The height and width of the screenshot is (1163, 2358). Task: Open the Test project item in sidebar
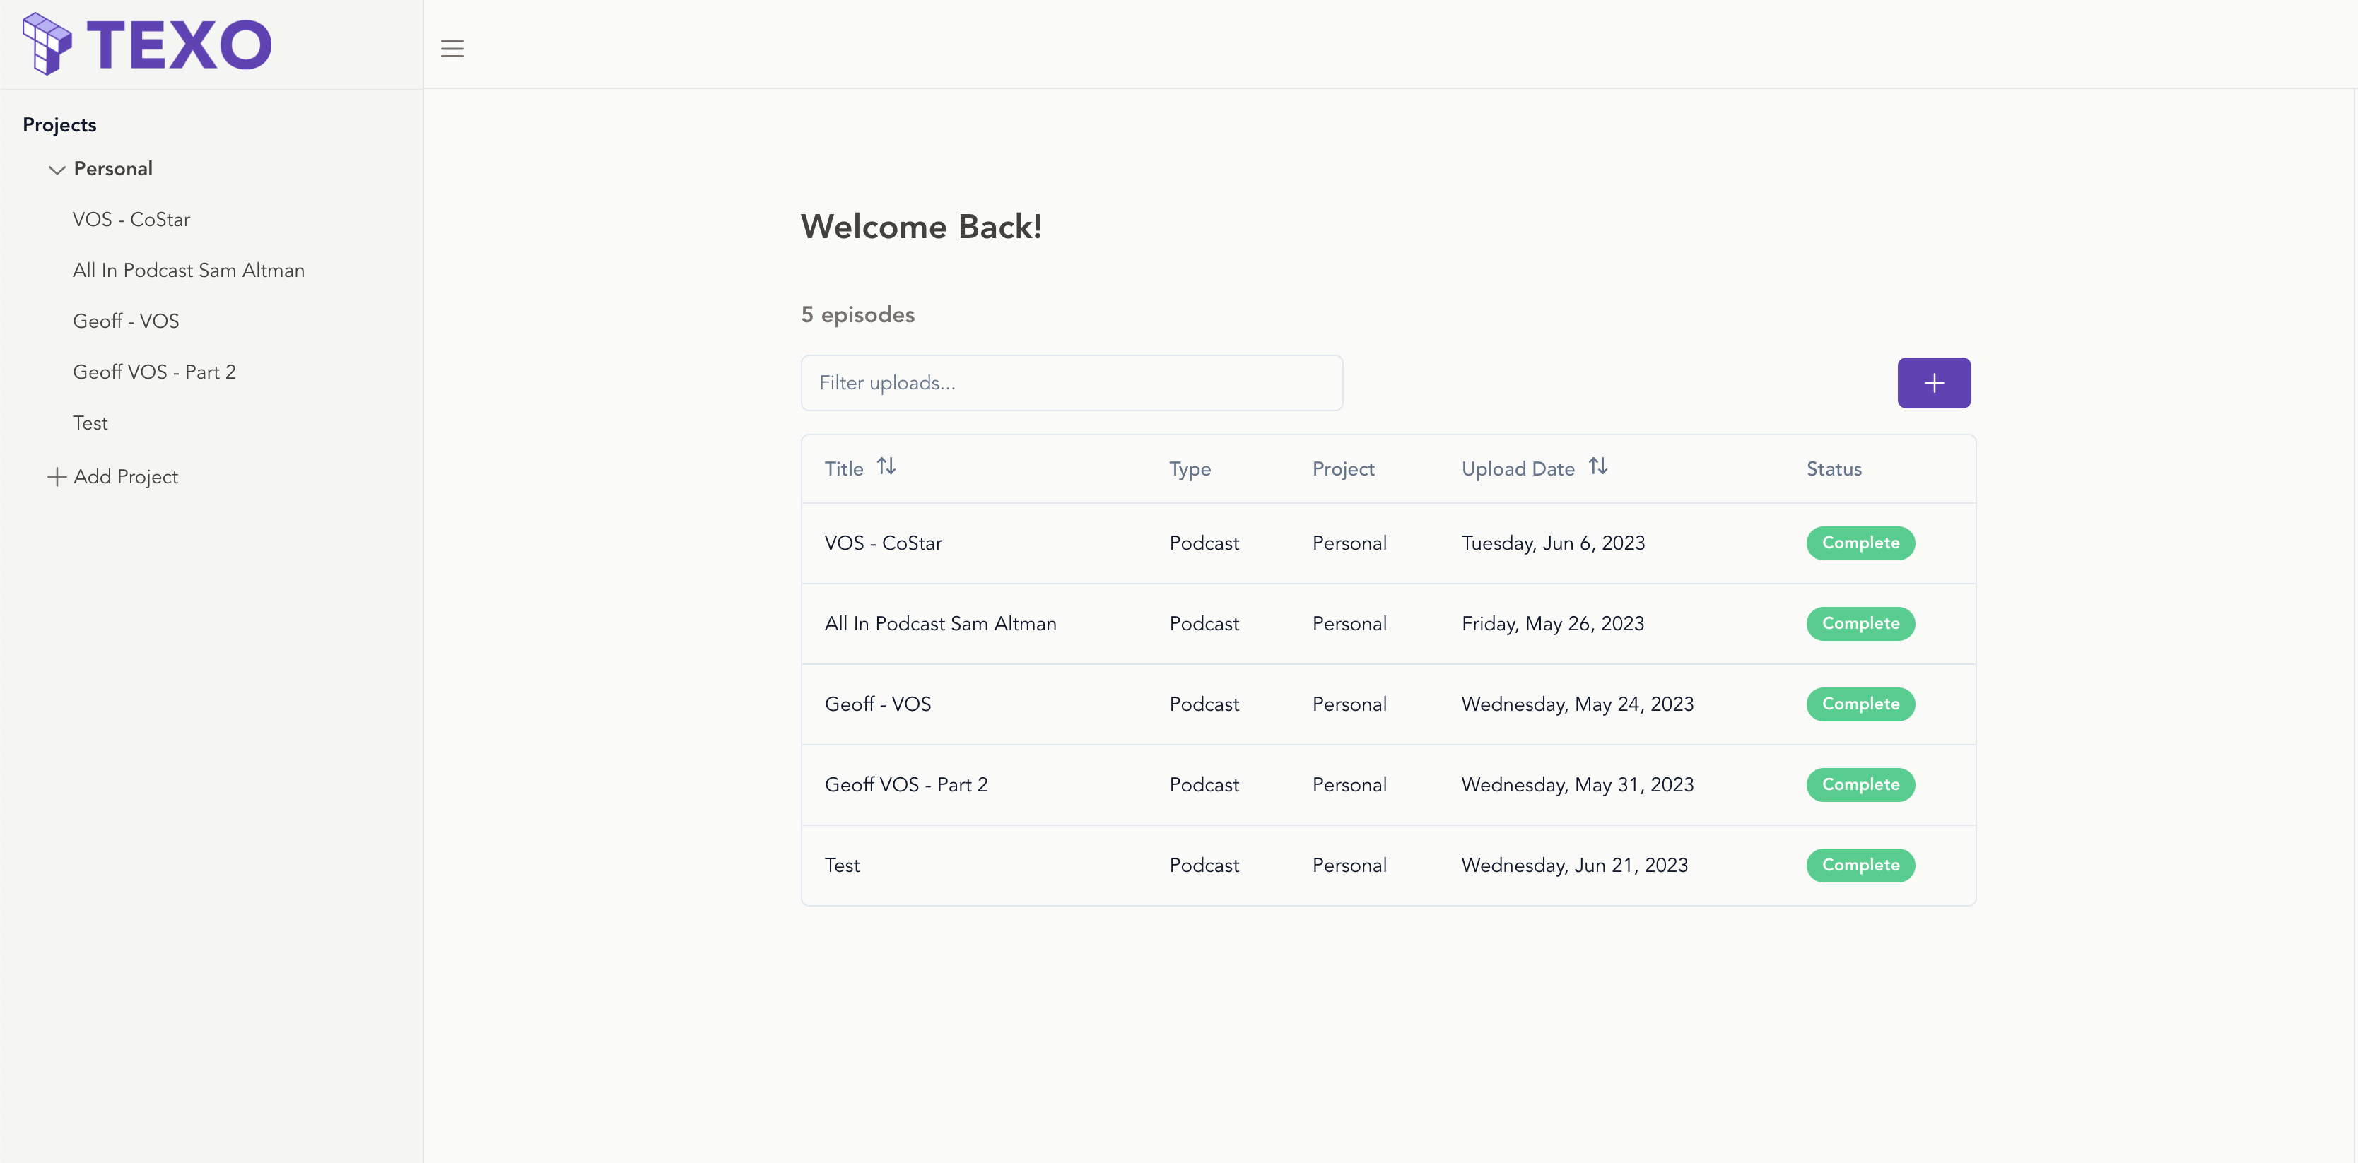pyautogui.click(x=90, y=424)
